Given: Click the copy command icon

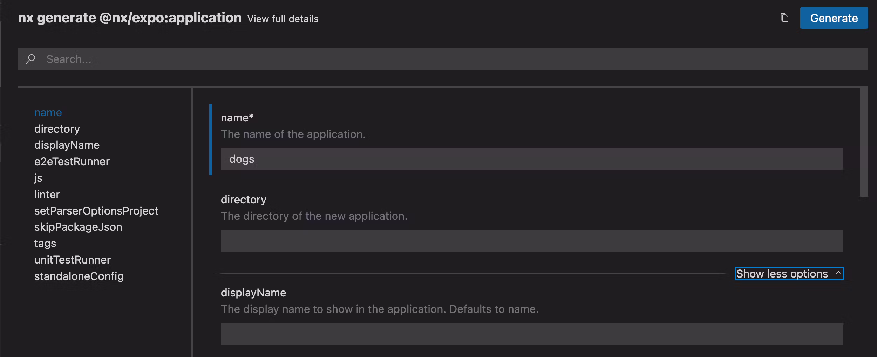Looking at the screenshot, I should click(x=784, y=18).
